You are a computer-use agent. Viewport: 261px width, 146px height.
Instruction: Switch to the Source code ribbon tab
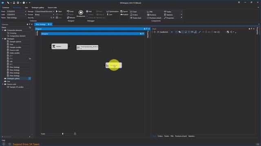pyautogui.click(x=52, y=7)
